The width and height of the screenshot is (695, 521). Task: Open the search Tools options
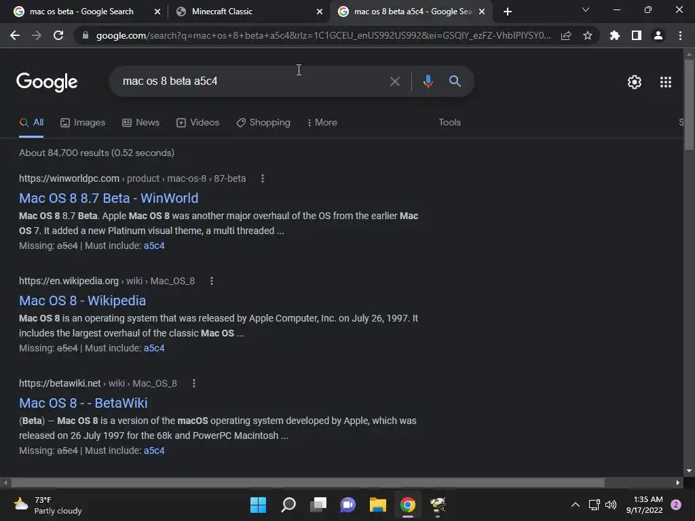(x=449, y=123)
